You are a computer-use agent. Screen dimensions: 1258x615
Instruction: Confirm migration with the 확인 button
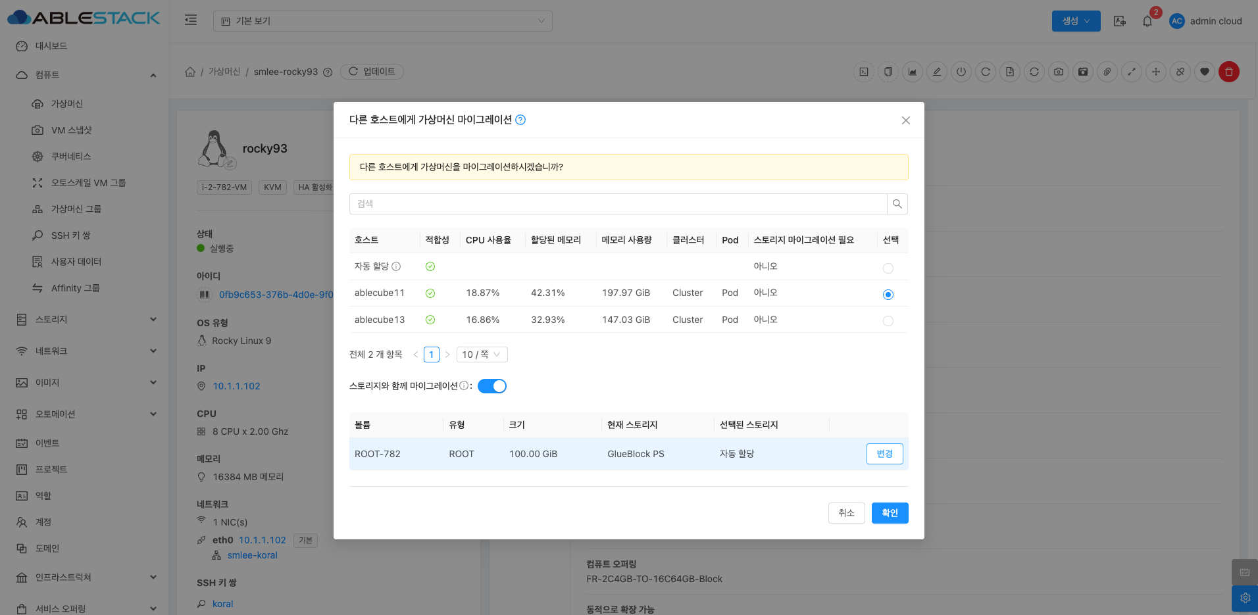tap(890, 513)
